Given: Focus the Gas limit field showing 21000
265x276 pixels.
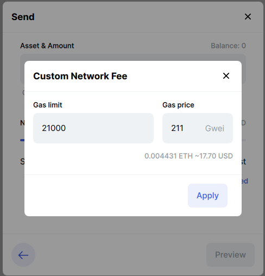Looking at the screenshot, I should pos(93,128).
